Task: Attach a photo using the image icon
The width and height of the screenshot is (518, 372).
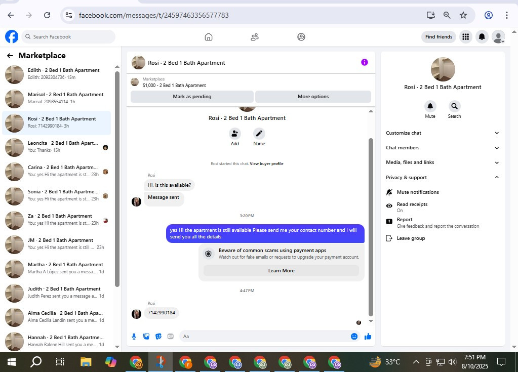Action: pyautogui.click(x=146, y=337)
